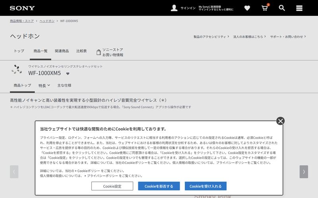Image resolution: width=318 pixels, height=198 pixels.
Task: Select the 商品トップ tab
Action: pyautogui.click(x=22, y=86)
